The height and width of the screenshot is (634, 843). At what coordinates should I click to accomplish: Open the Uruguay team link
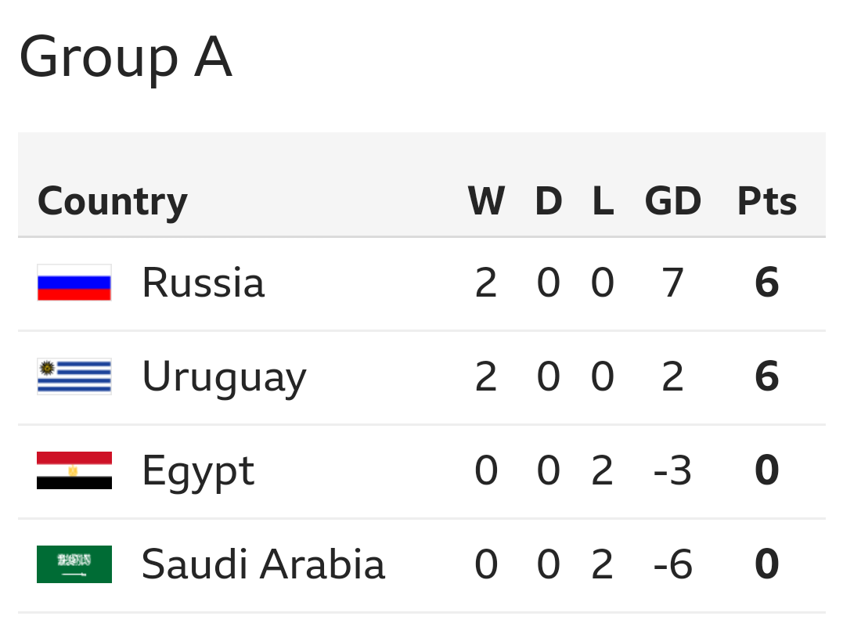(224, 376)
